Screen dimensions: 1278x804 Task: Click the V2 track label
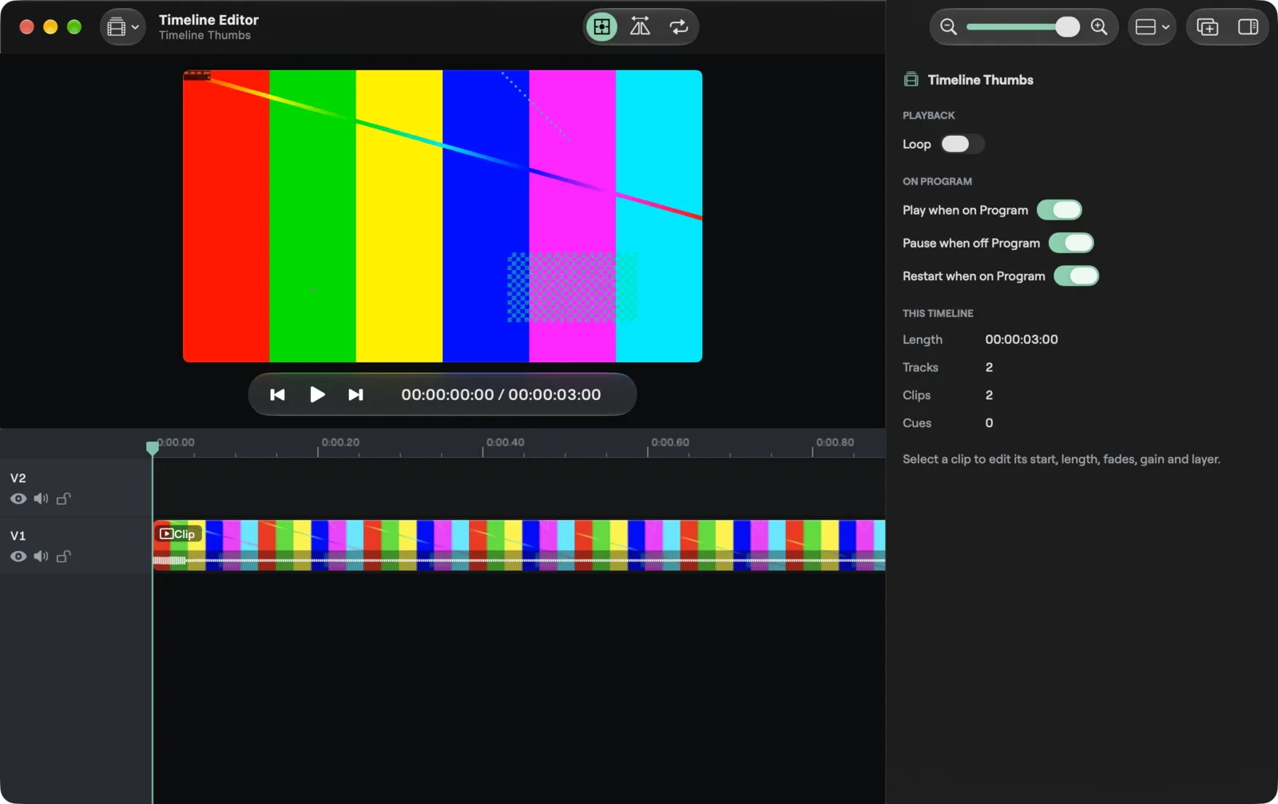coord(18,478)
